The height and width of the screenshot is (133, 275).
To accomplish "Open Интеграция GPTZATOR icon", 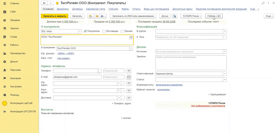I will pyautogui.click(x=5, y=111).
